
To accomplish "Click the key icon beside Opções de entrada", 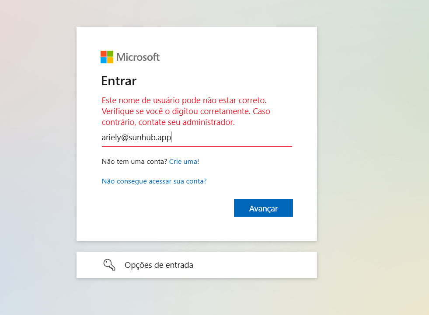I will tap(109, 265).
